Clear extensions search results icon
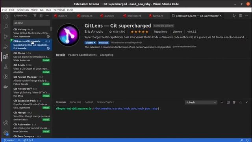This screenshot has height=142, width=252. (41, 16)
